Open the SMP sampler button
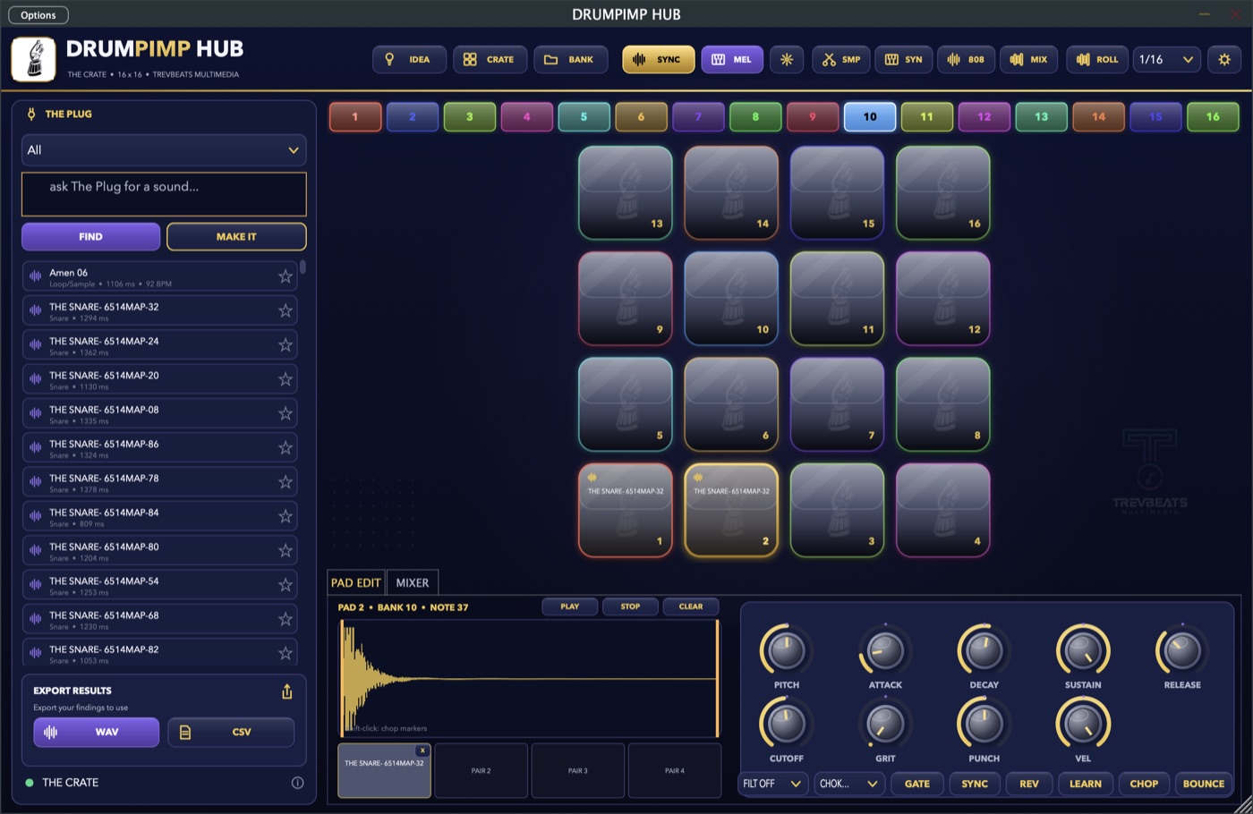Viewport: 1253px width, 814px height. click(x=840, y=60)
